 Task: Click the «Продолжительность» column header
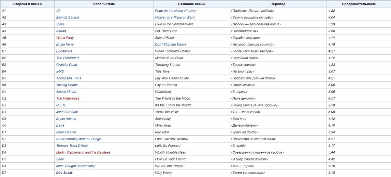coord(359,4)
